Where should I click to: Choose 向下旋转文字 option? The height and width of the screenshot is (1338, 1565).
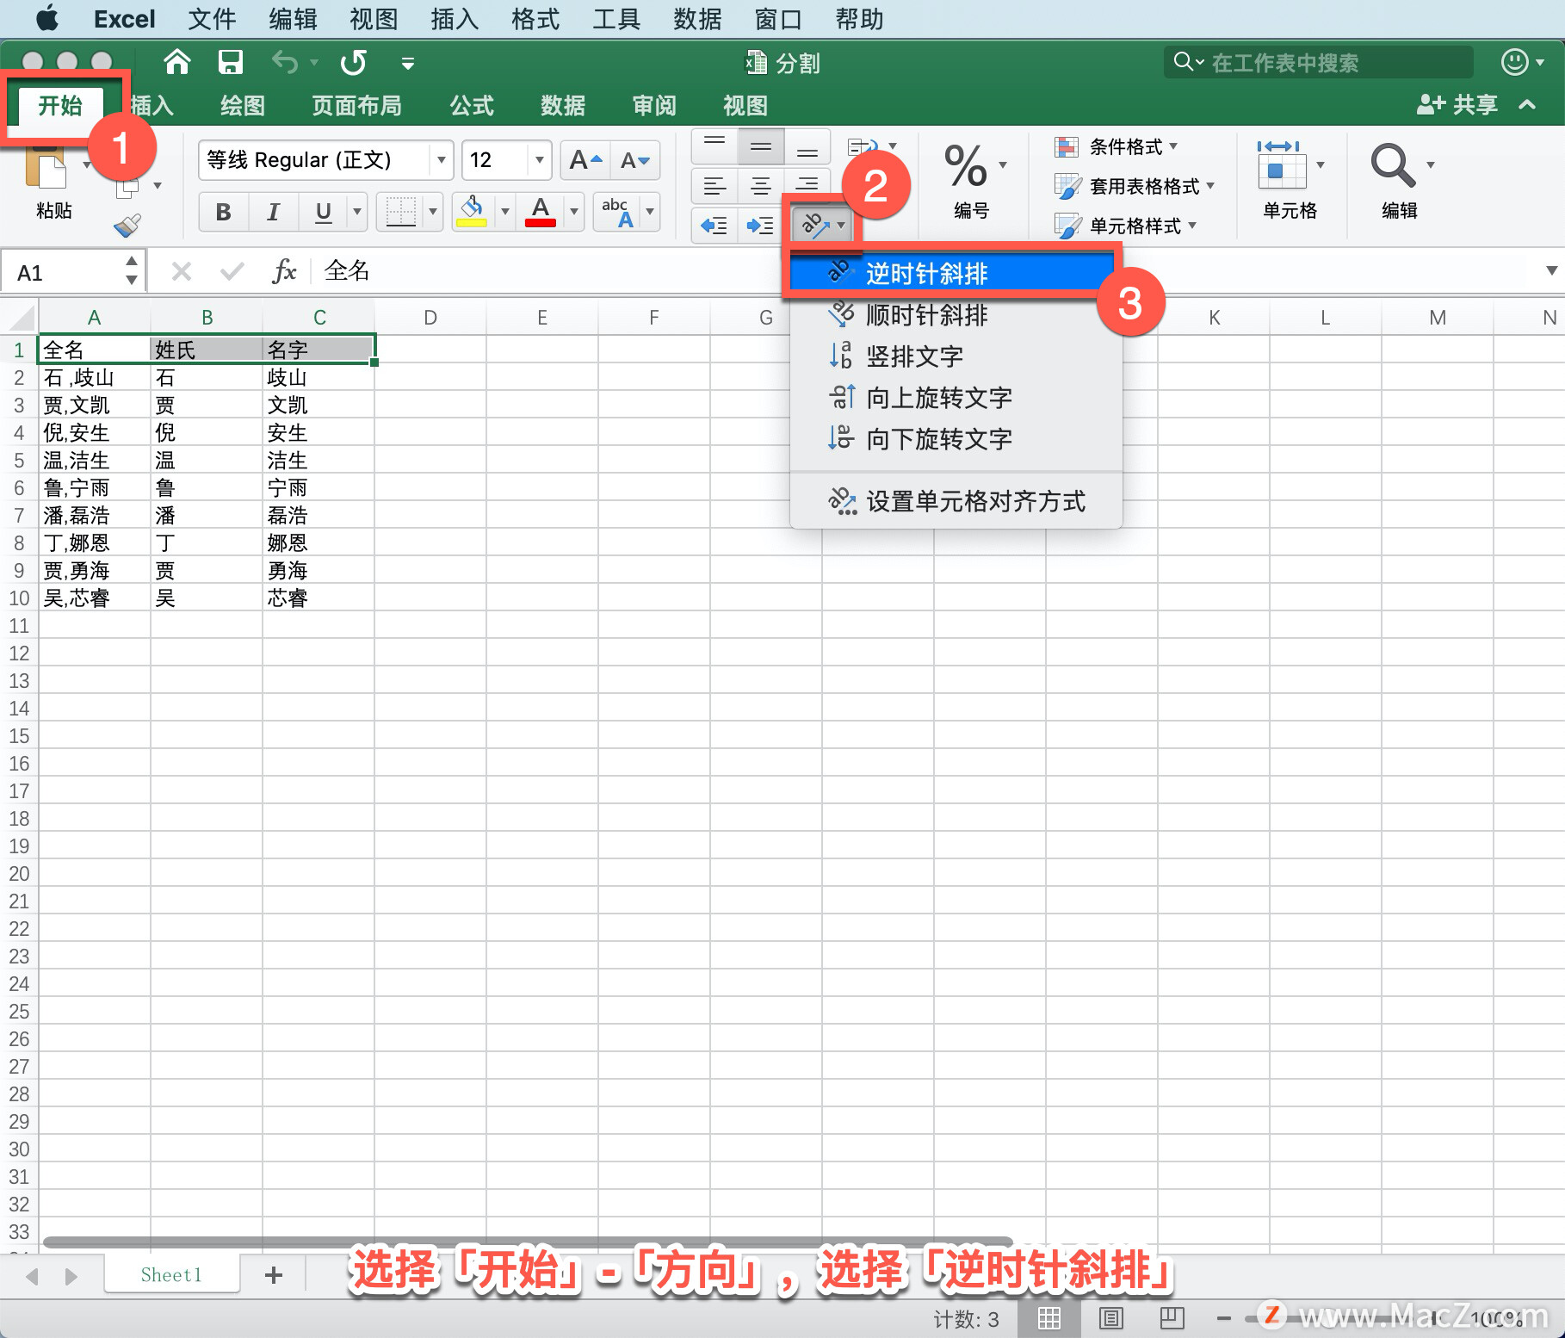pyautogui.click(x=956, y=439)
